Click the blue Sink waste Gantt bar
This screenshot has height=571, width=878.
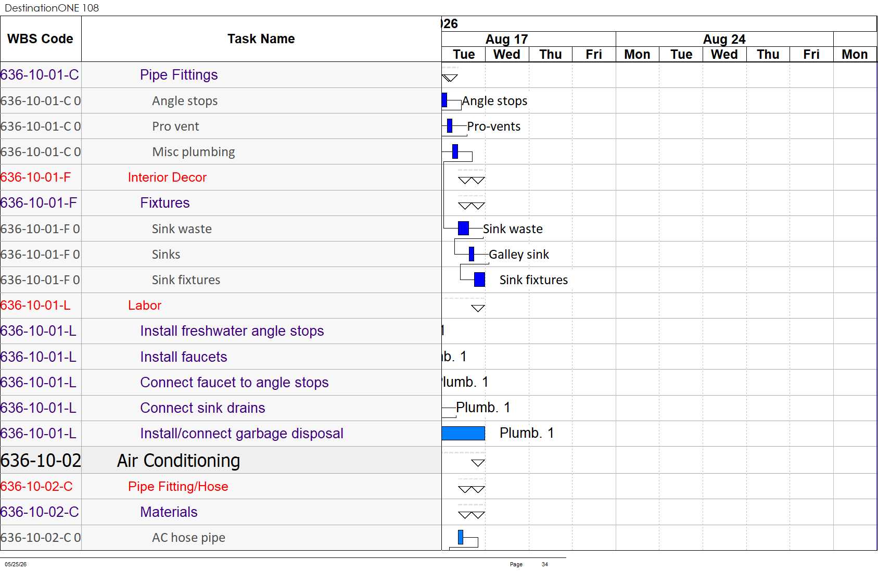pyautogui.click(x=463, y=228)
